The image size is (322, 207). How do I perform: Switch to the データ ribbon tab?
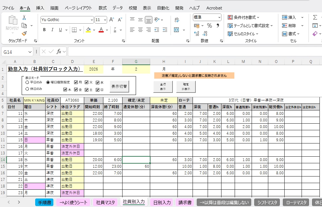click(x=118, y=8)
